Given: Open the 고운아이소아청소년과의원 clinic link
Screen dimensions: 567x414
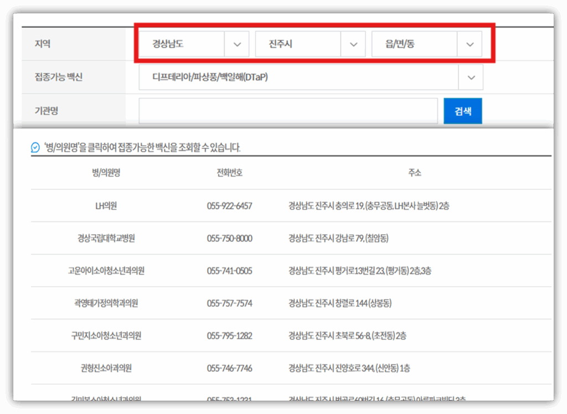Looking at the screenshot, I should [106, 271].
